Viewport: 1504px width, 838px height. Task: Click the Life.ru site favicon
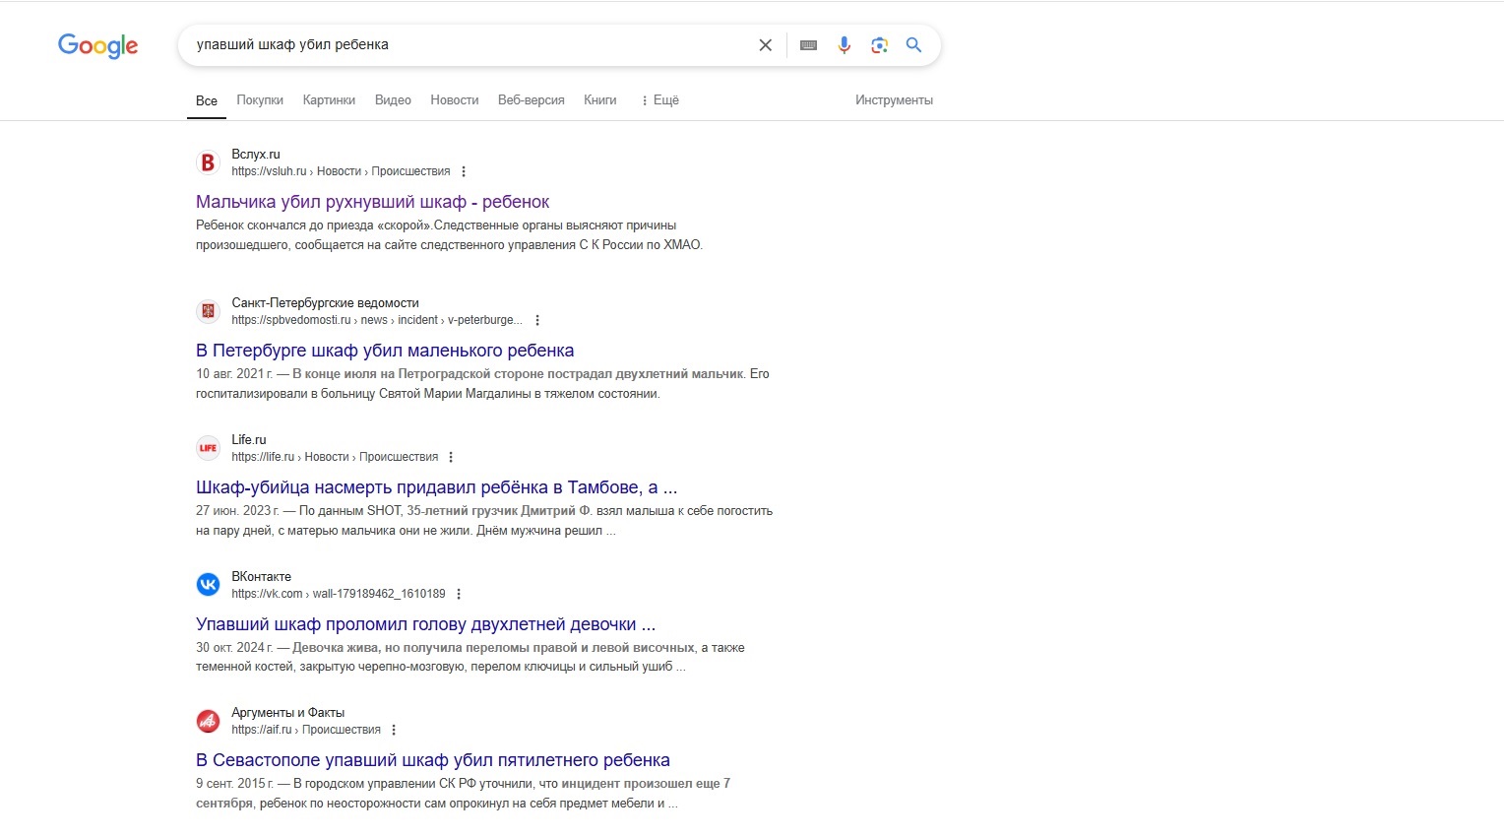[x=208, y=448]
